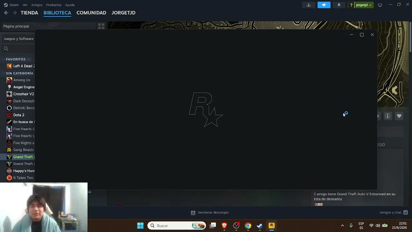Select Left 4 Dead 2 game icon
This screenshot has height=232, width=412.
pyautogui.click(x=9, y=66)
